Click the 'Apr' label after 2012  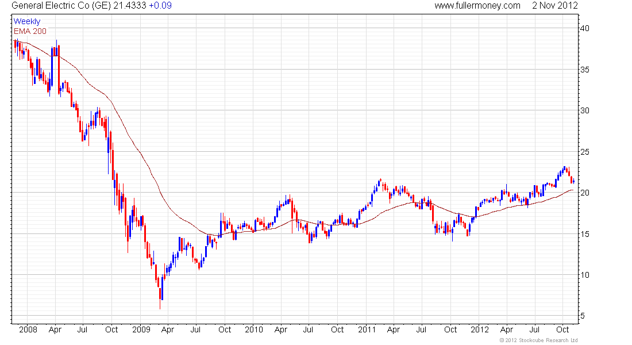(x=506, y=330)
